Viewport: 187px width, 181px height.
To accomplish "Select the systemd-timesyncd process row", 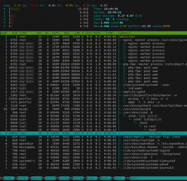I will (x=93, y=161).
